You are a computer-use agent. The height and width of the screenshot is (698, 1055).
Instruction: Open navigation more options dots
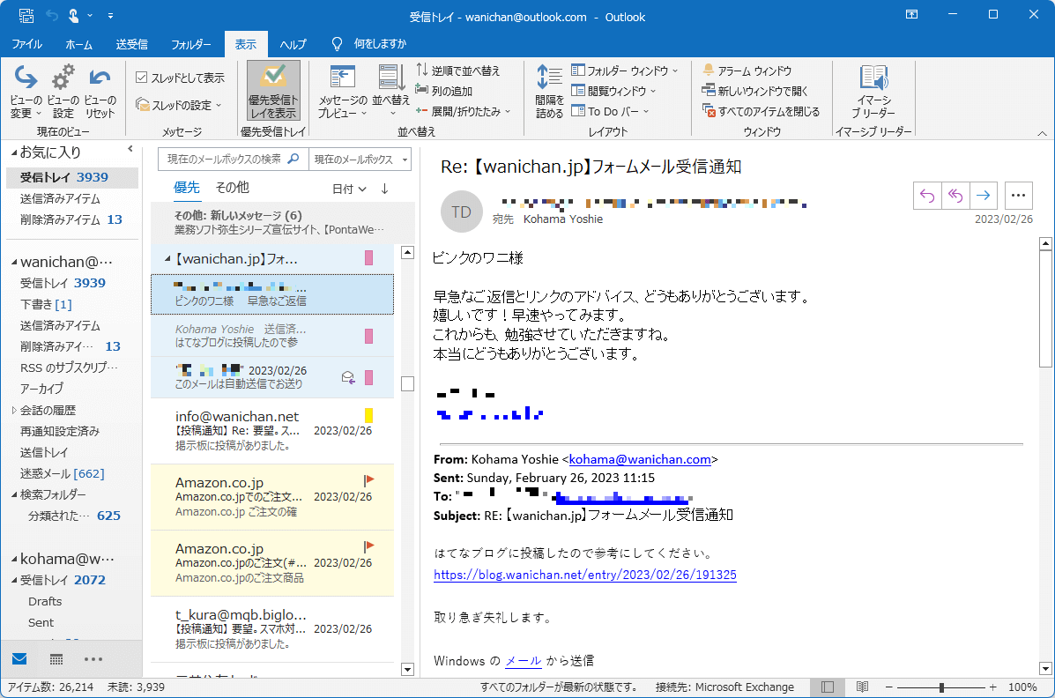coord(93,659)
